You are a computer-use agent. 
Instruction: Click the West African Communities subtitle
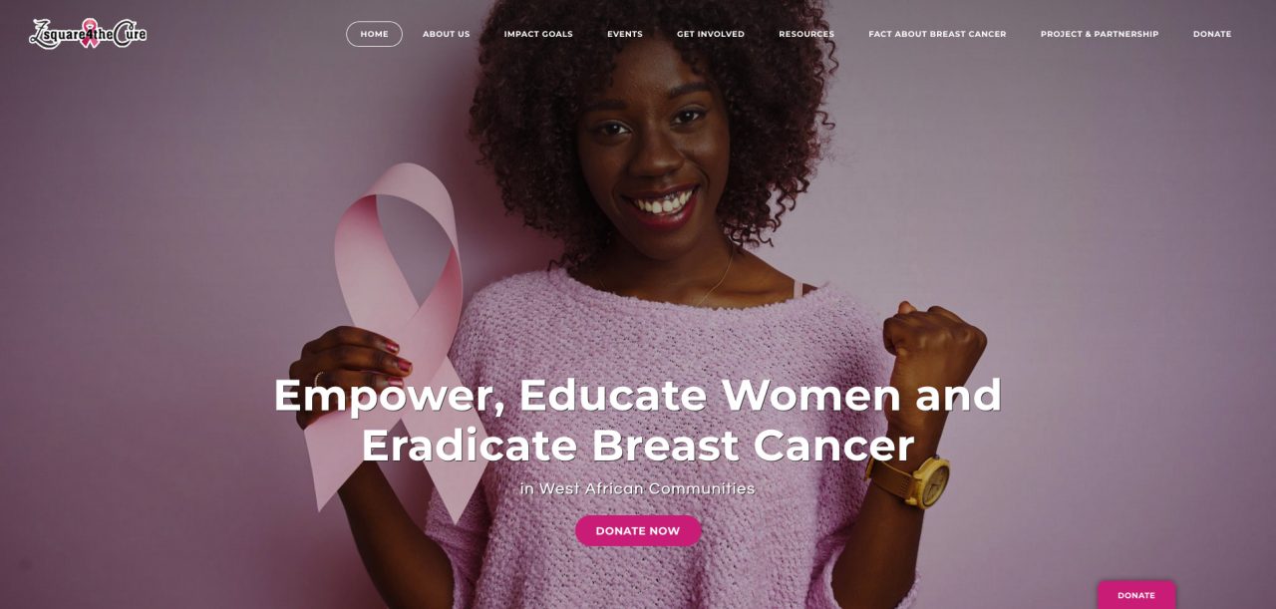(x=638, y=488)
